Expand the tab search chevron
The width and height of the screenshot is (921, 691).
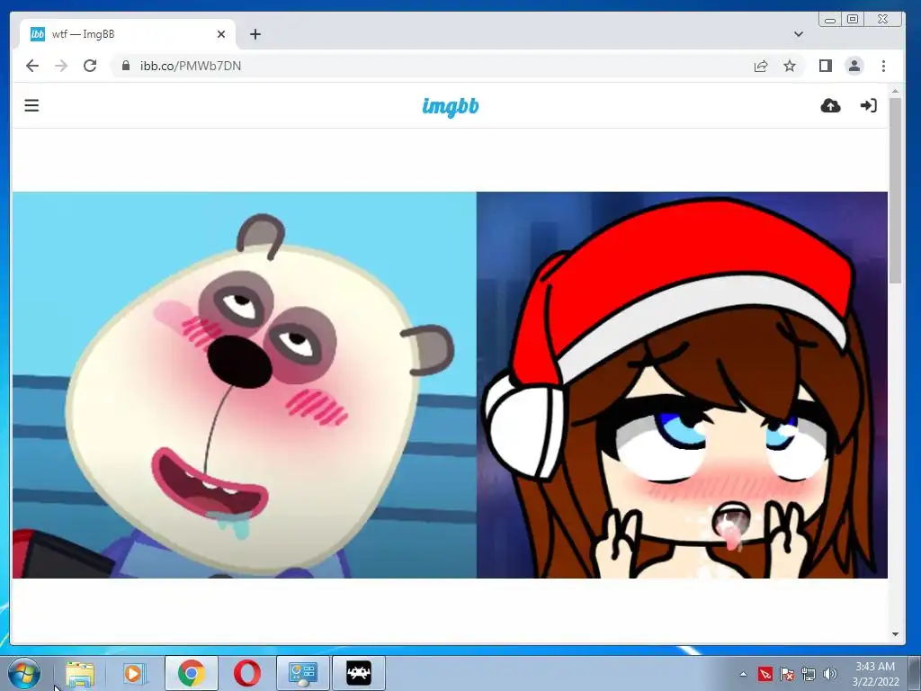click(x=799, y=34)
